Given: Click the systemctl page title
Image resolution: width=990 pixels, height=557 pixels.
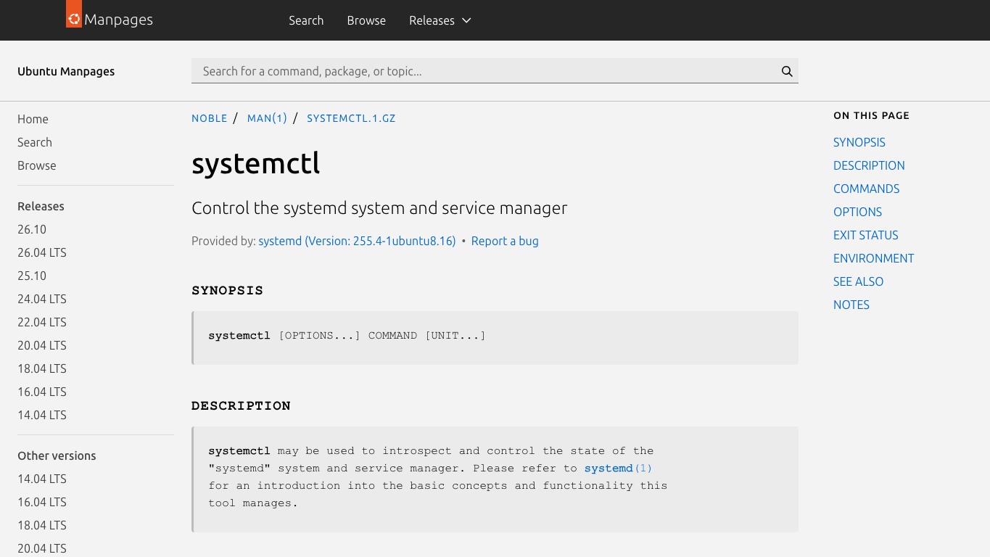Looking at the screenshot, I should tap(256, 163).
